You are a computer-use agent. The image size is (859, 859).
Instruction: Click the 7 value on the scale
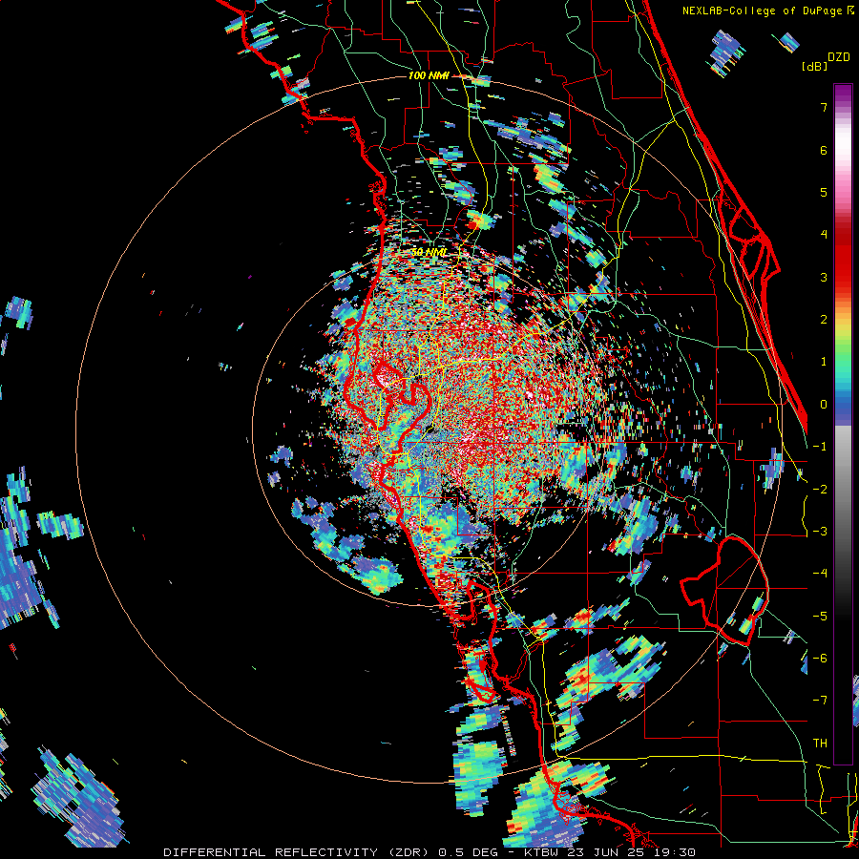824,107
